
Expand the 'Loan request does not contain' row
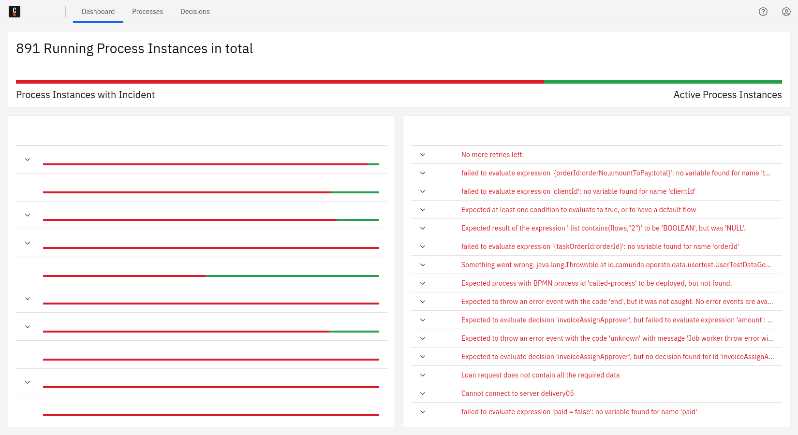[423, 375]
